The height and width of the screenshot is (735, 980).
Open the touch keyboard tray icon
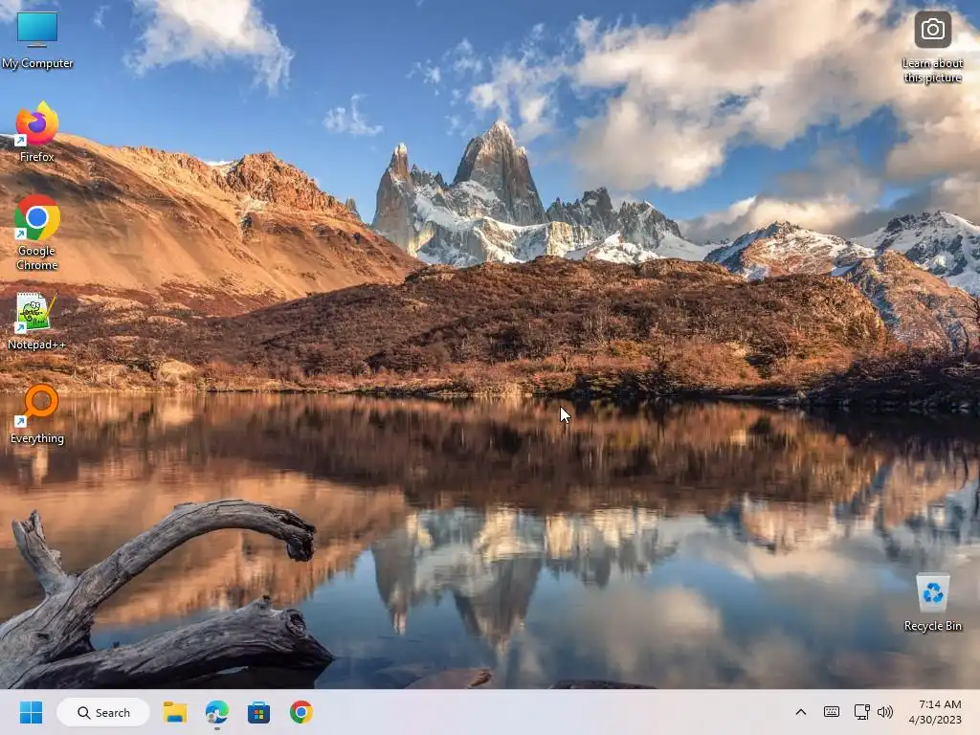pyautogui.click(x=832, y=712)
